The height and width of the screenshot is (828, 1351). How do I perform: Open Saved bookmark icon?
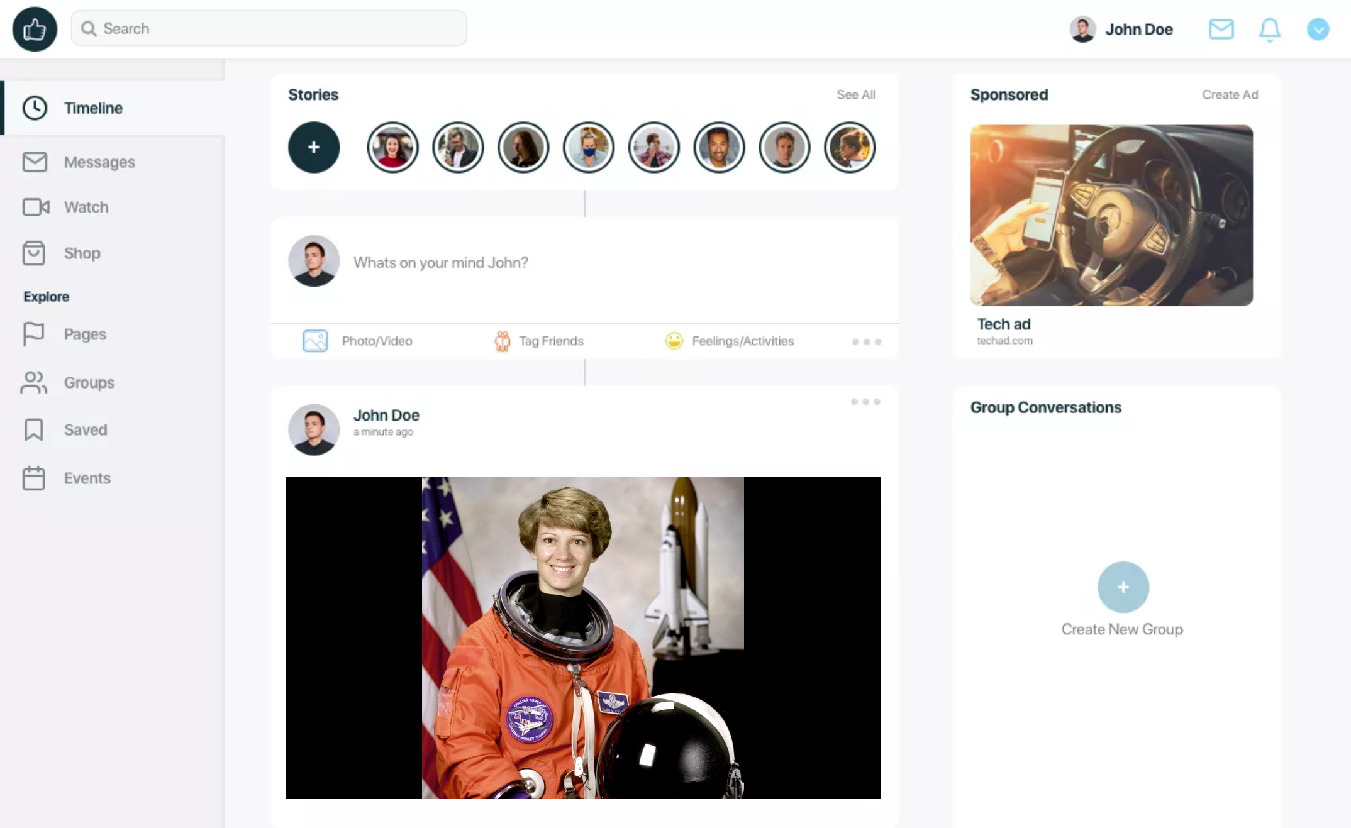click(34, 430)
